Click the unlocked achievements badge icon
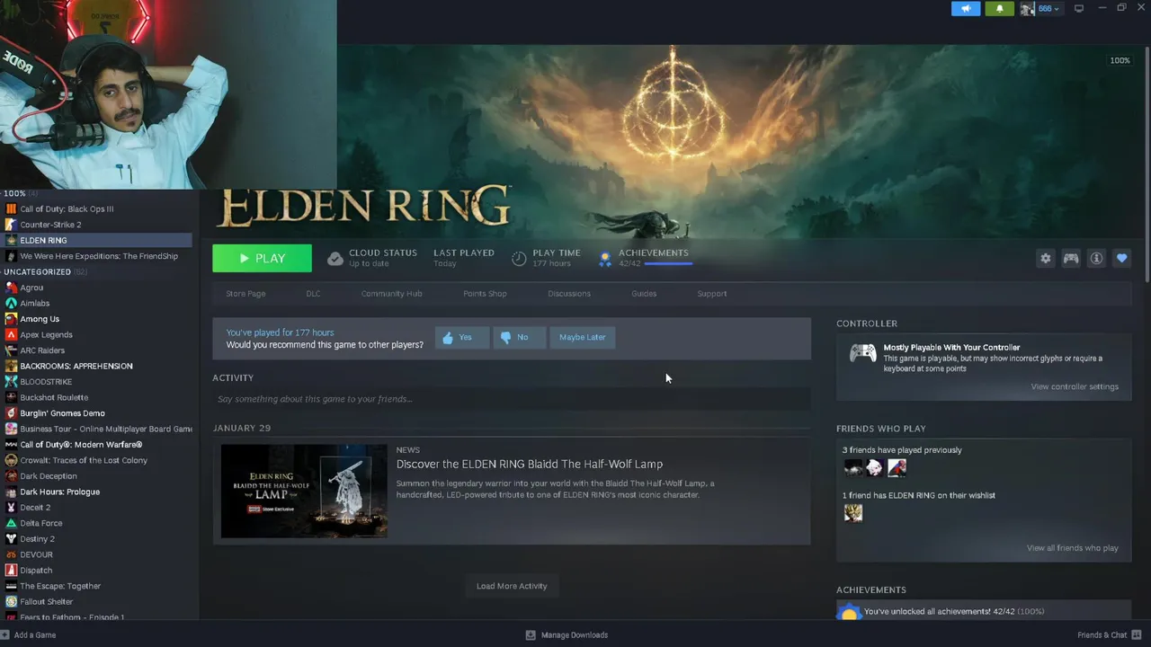 (x=849, y=612)
